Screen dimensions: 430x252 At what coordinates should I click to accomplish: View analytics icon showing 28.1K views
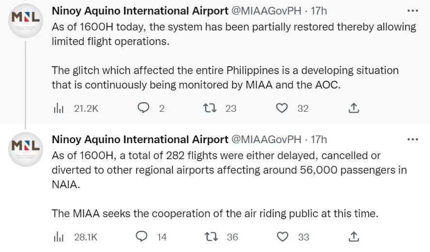[58, 237]
